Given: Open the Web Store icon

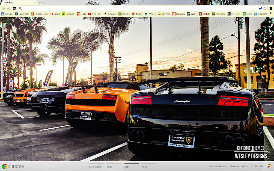Looking at the screenshot, I should click(x=269, y=166).
